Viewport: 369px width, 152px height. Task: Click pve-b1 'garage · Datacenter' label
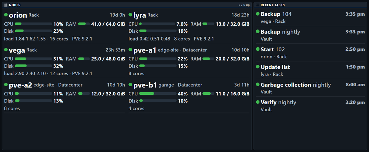180,85
